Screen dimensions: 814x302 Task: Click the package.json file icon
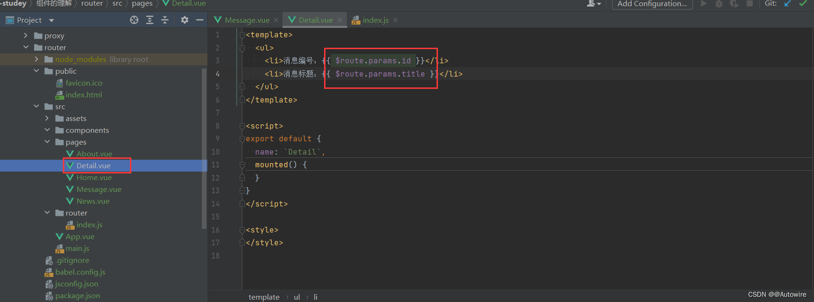click(49, 296)
